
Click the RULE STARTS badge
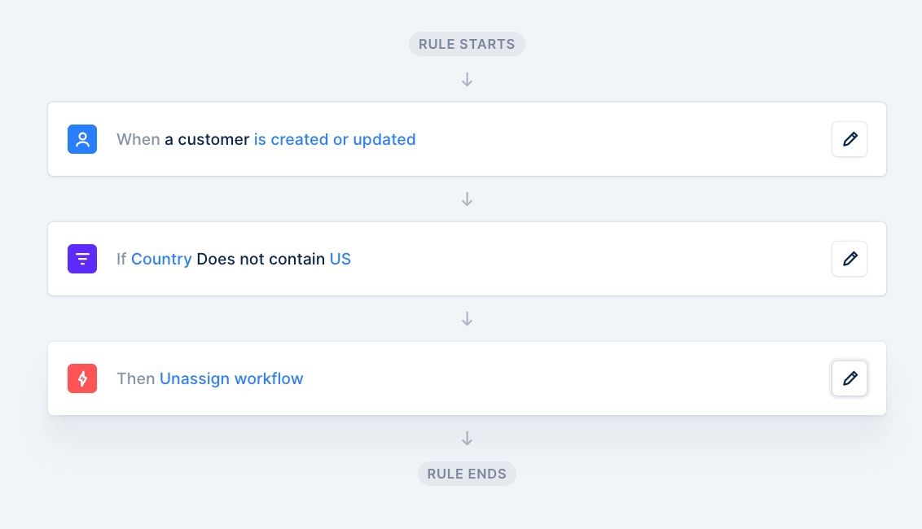[x=467, y=44]
